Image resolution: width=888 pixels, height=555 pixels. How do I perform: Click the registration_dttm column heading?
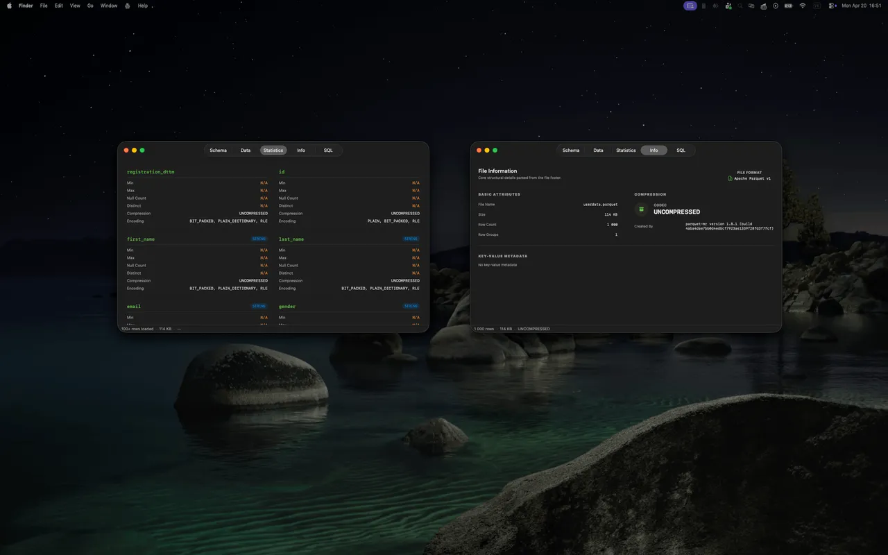(151, 171)
